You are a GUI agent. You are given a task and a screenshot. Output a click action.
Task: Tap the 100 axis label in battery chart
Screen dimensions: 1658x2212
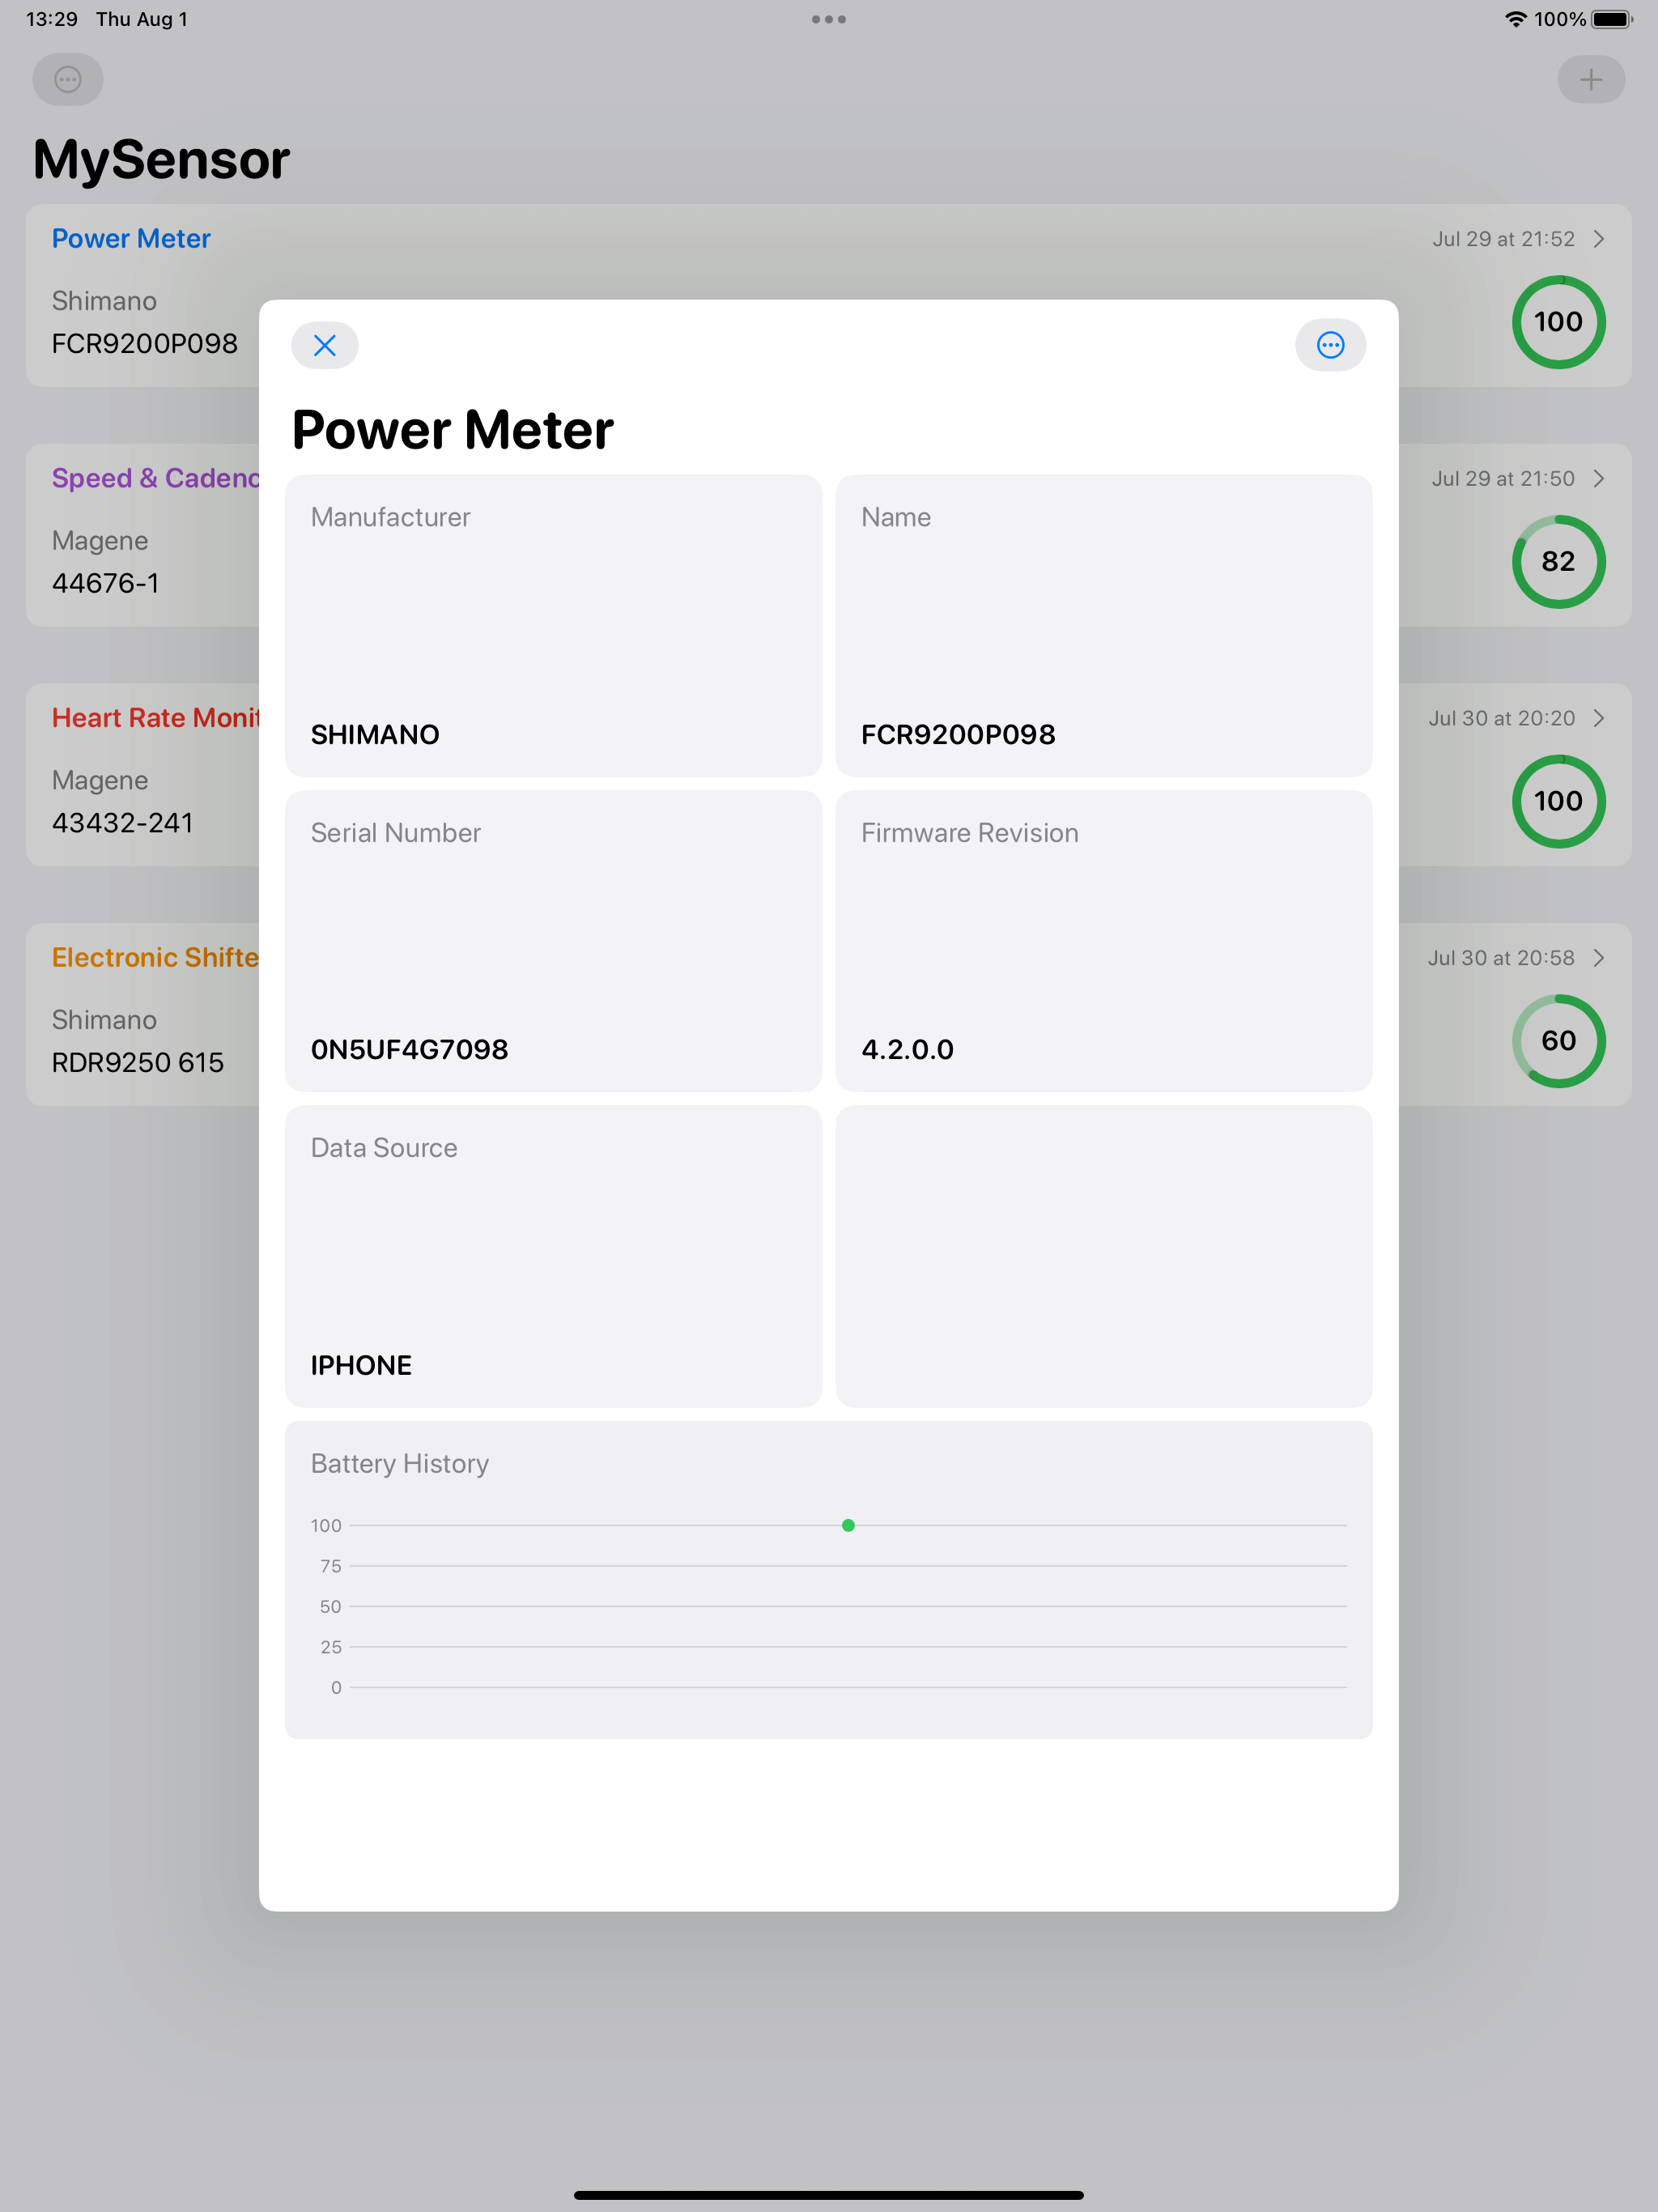coord(326,1525)
